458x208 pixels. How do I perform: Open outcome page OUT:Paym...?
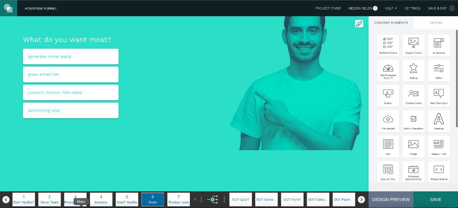pos(344,200)
